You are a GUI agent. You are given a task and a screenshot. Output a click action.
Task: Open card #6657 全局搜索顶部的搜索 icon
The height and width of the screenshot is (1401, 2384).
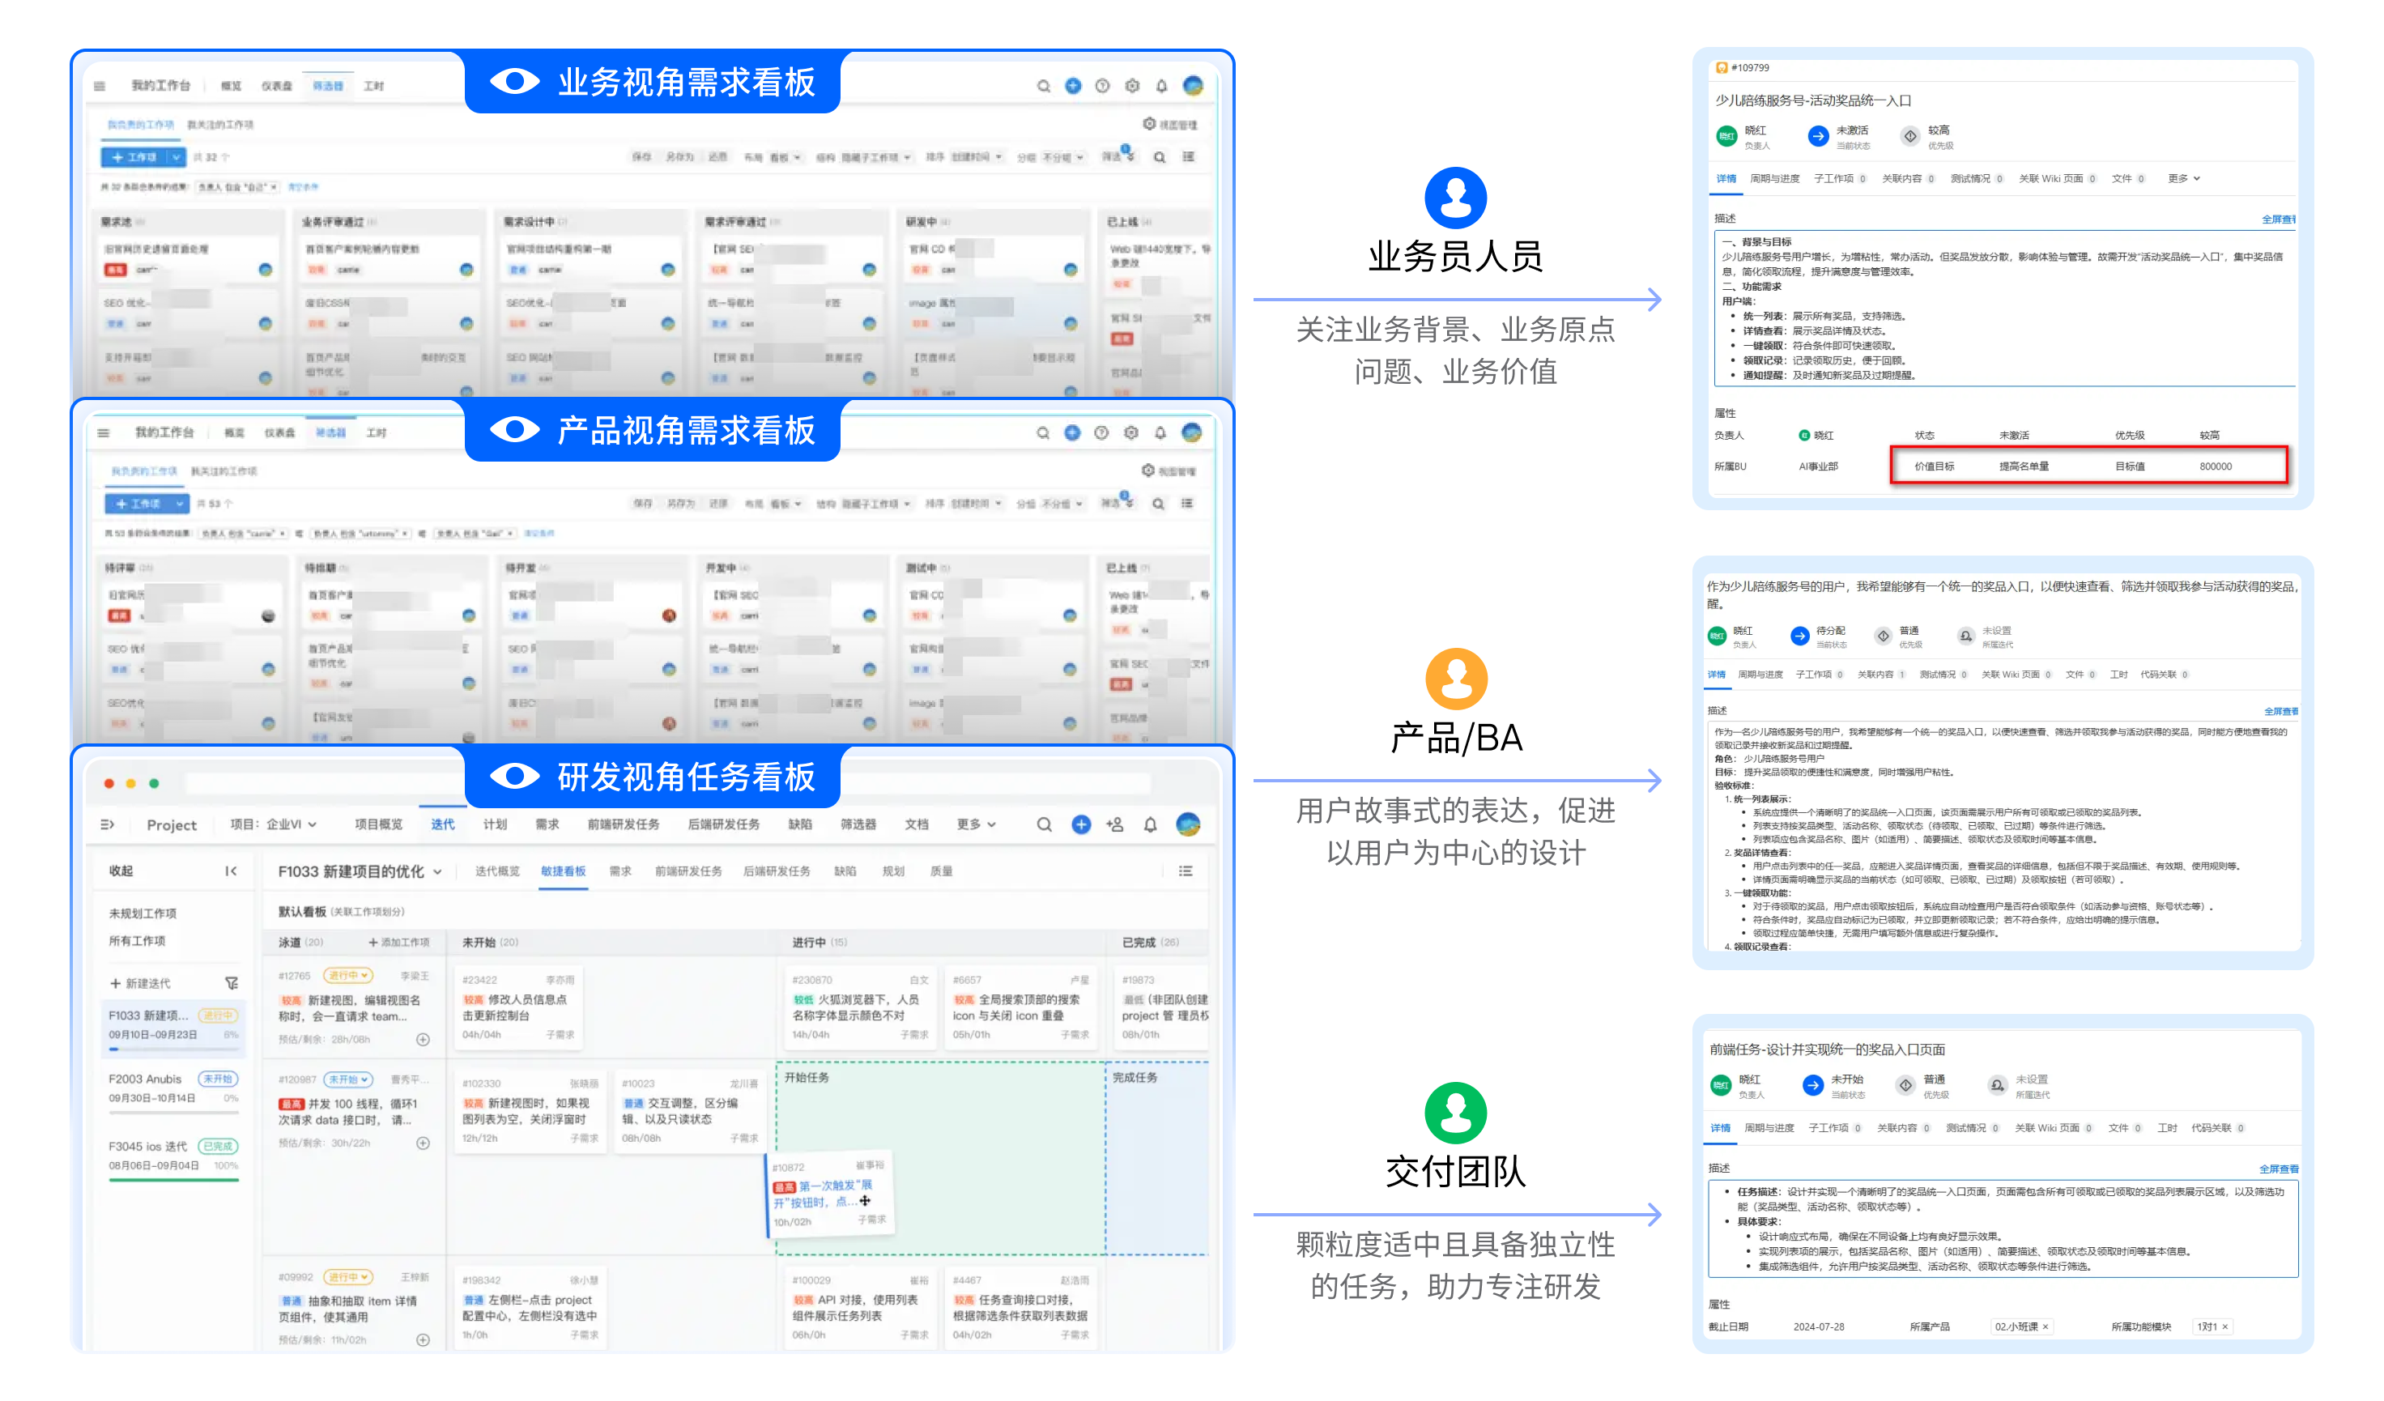click(x=1021, y=1007)
